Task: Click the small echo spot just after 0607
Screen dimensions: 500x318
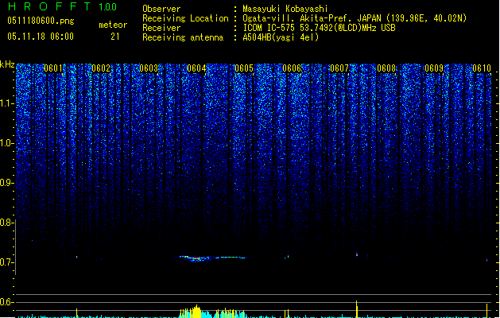Action: tap(357, 254)
